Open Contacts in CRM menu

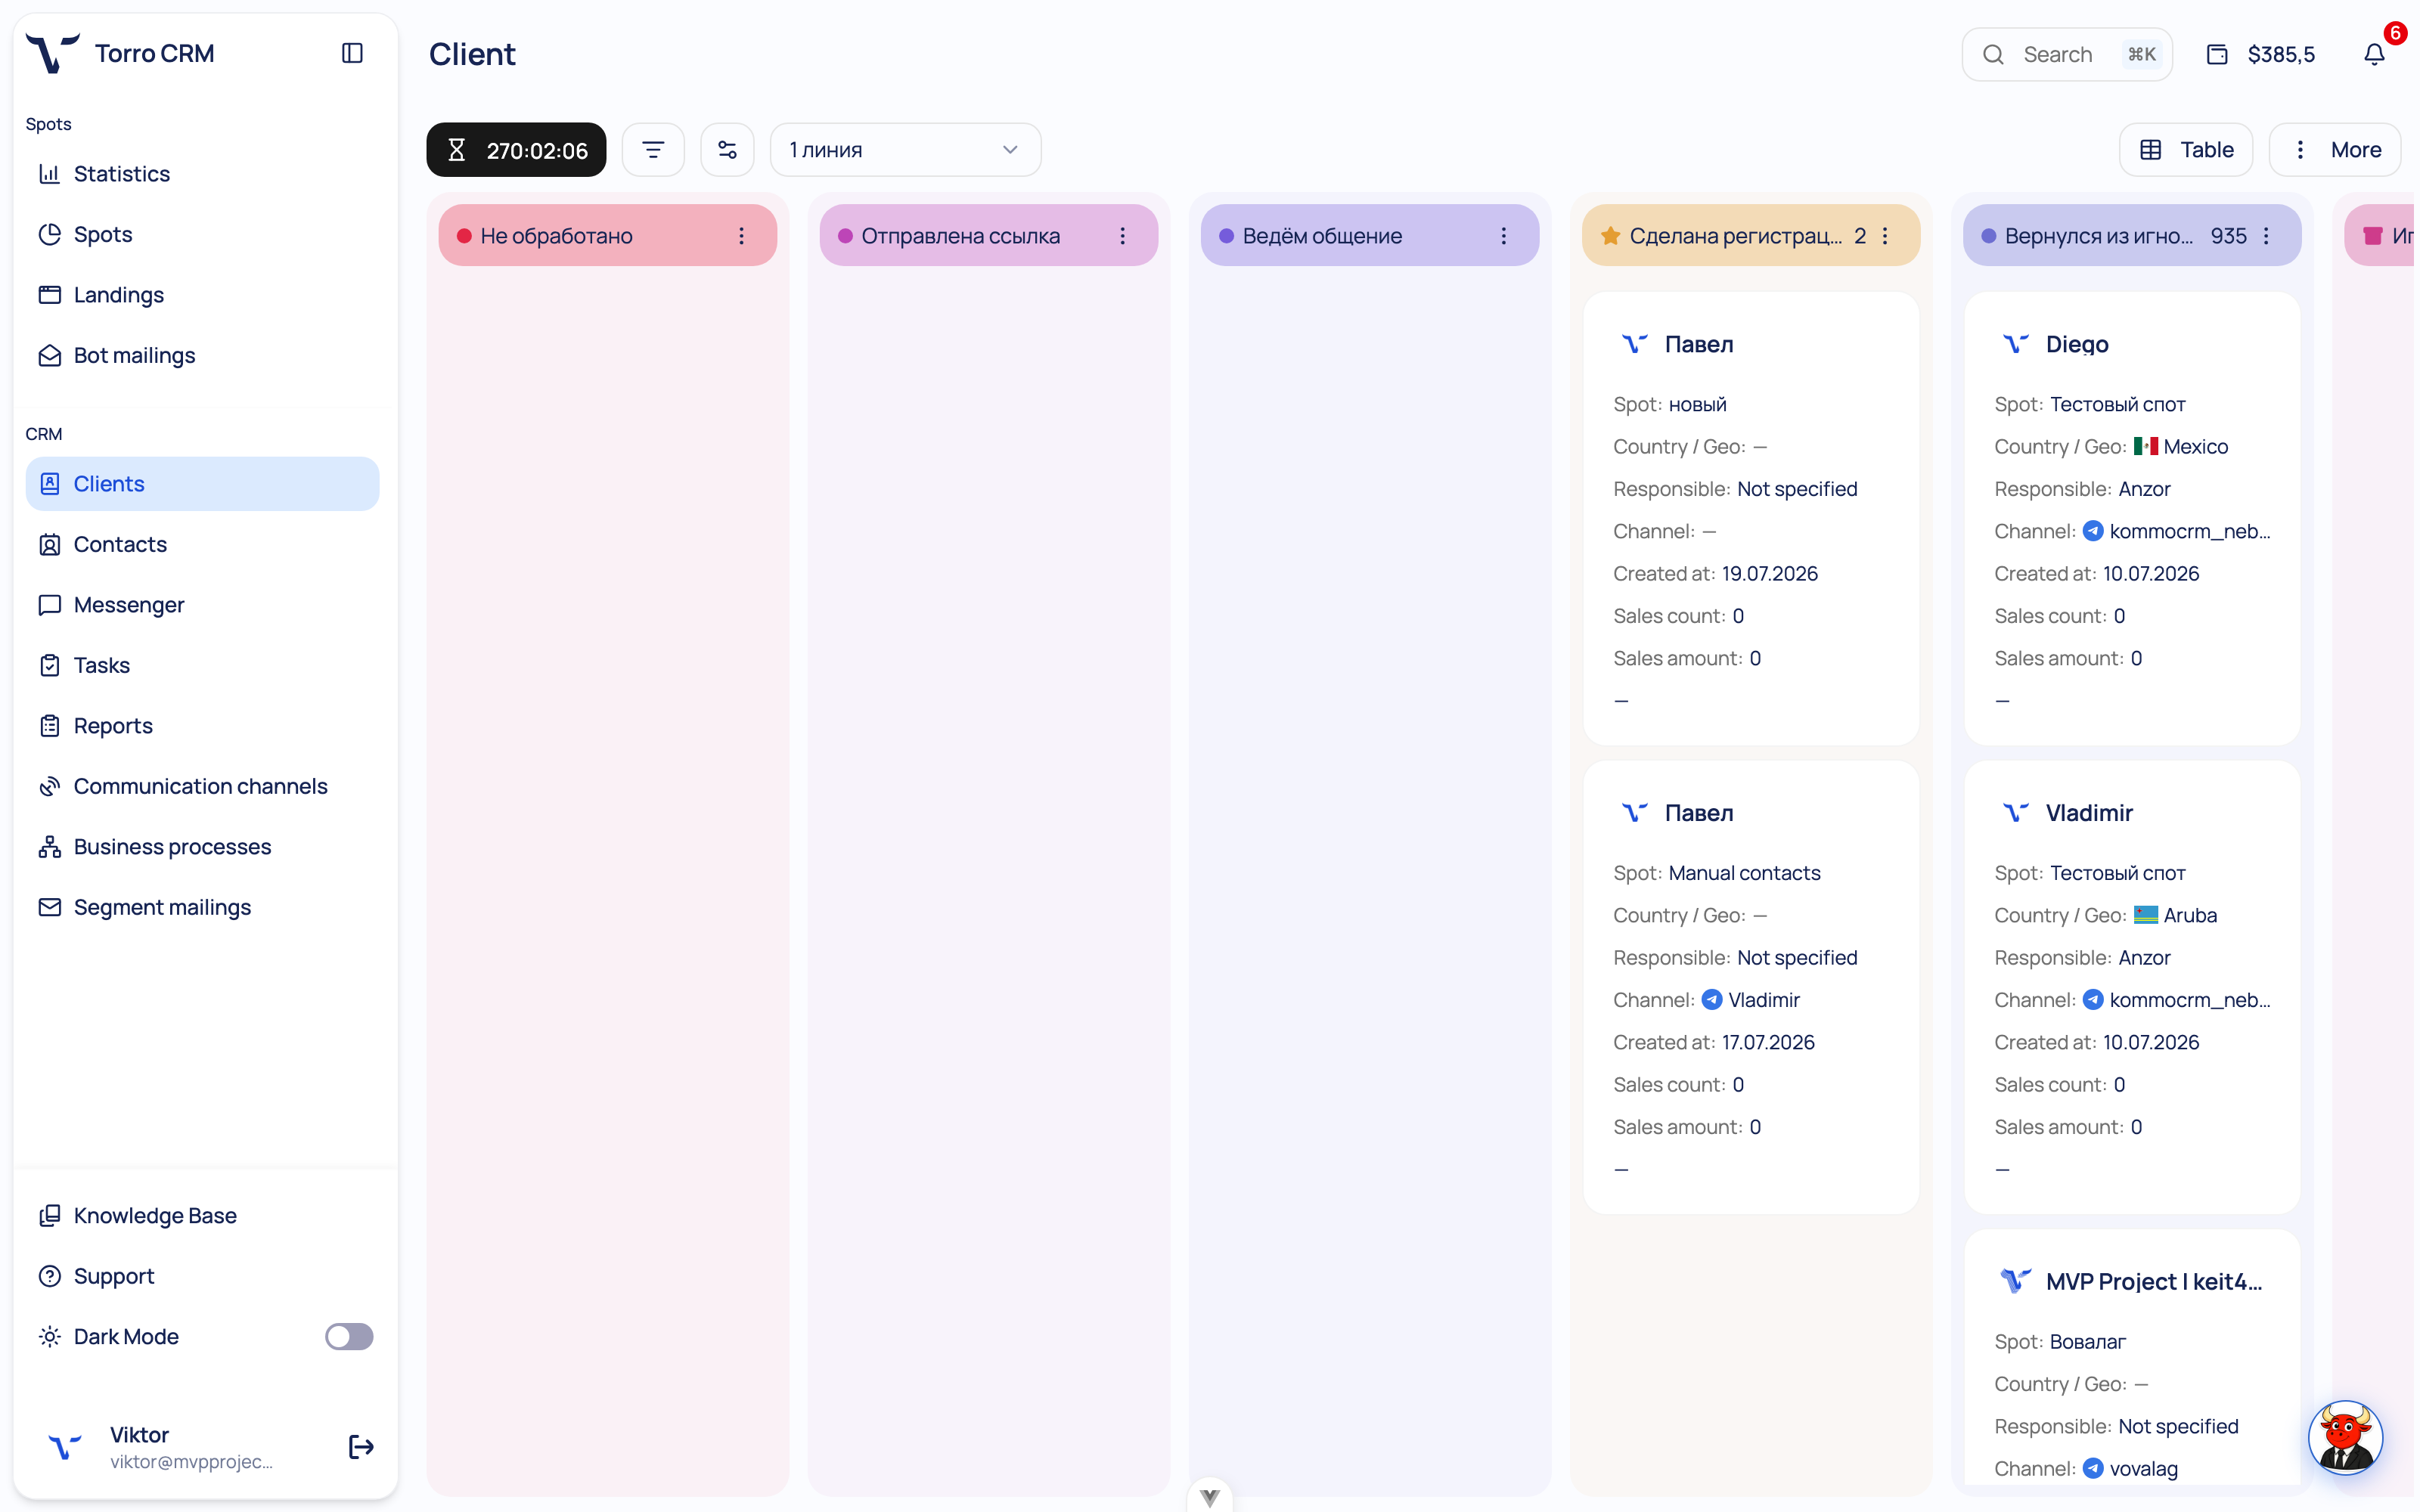(x=202, y=544)
